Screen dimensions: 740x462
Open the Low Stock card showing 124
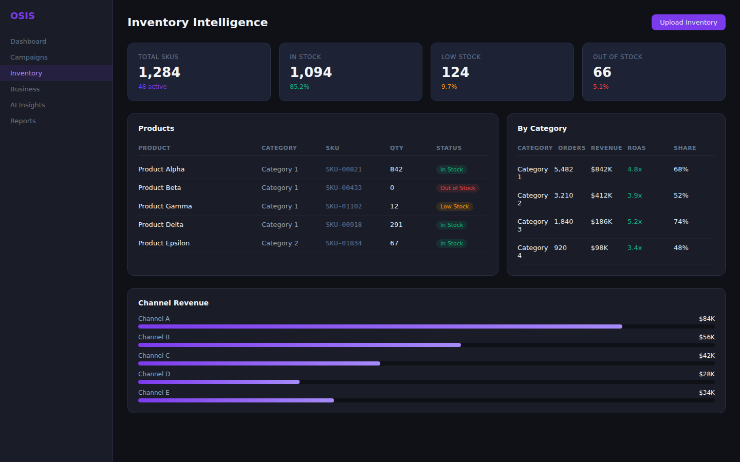(502, 72)
